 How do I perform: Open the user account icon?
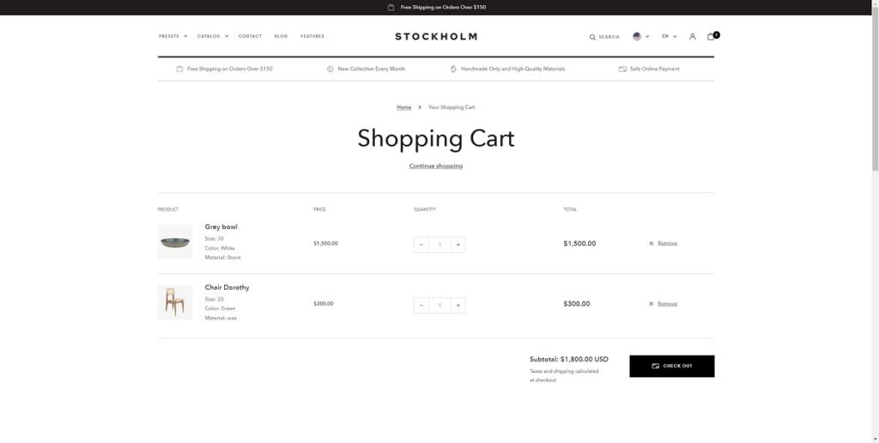pyautogui.click(x=693, y=37)
